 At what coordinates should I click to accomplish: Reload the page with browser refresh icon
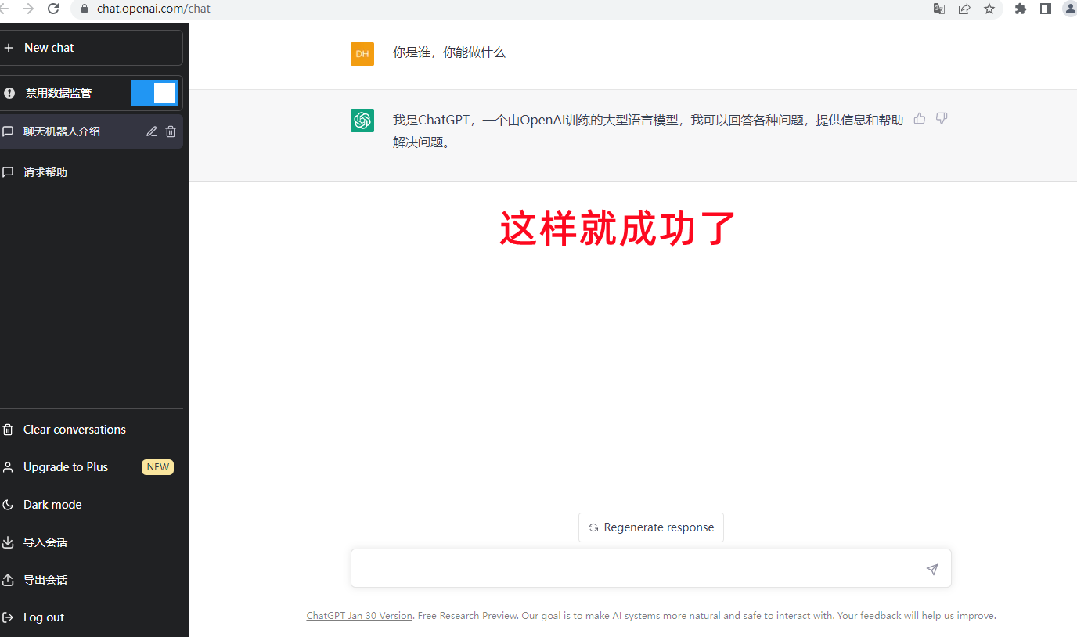point(53,9)
